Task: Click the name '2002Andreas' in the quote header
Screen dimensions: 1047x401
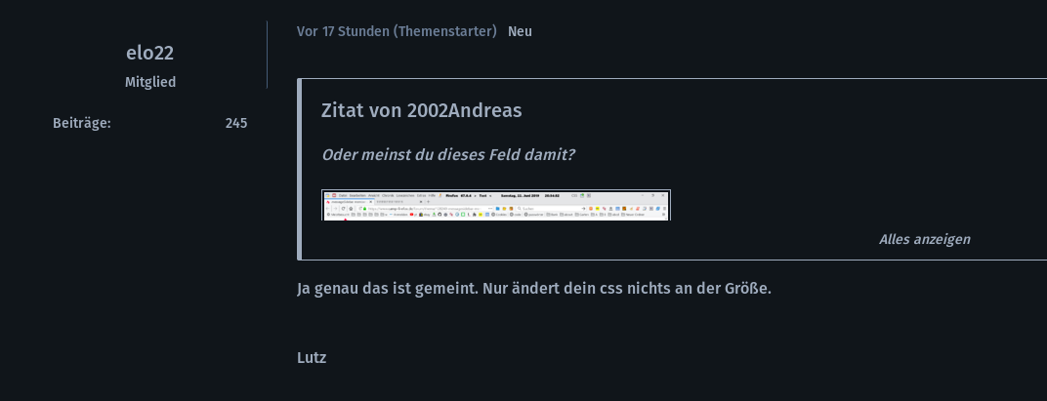Action: pos(465,110)
